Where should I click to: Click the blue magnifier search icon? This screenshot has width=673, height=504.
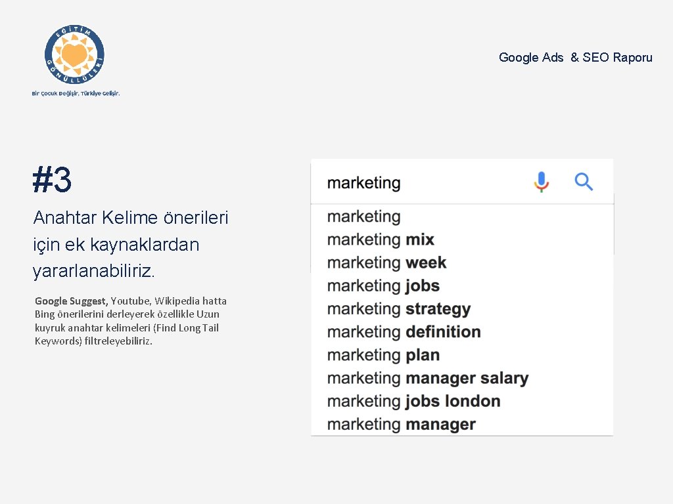pos(584,182)
